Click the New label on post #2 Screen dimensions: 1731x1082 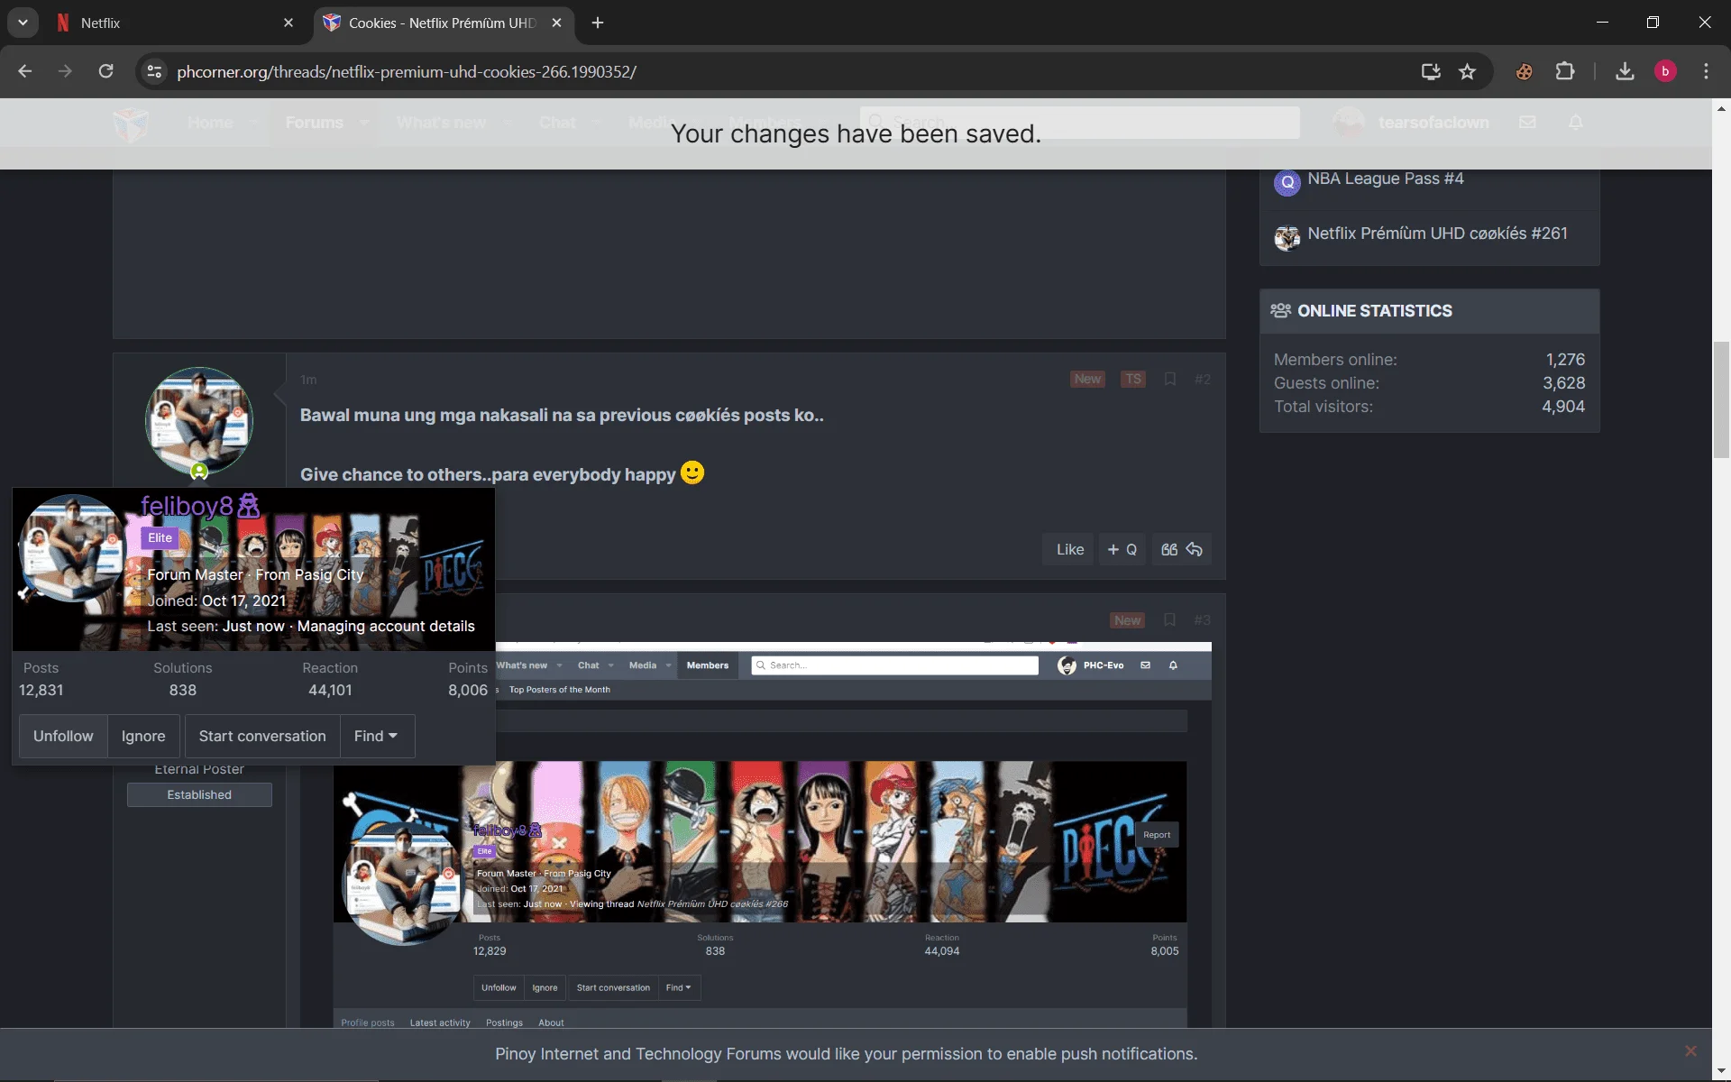tap(1087, 380)
